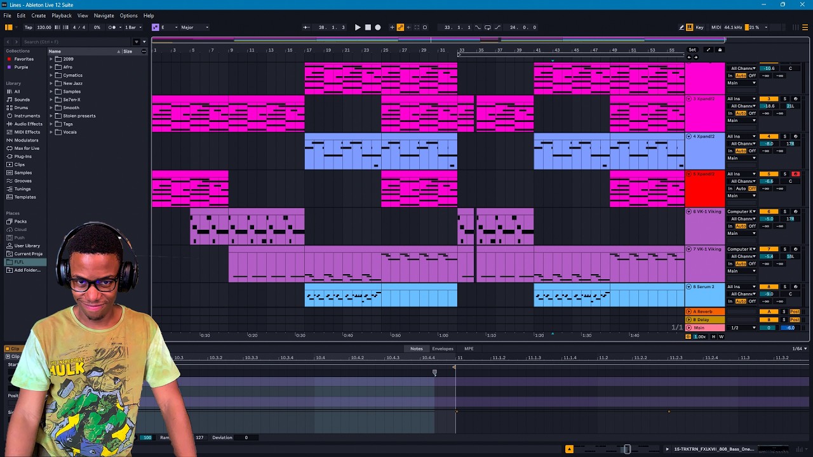
Task: Open the Plug-Ins library category
Action: click(23, 156)
